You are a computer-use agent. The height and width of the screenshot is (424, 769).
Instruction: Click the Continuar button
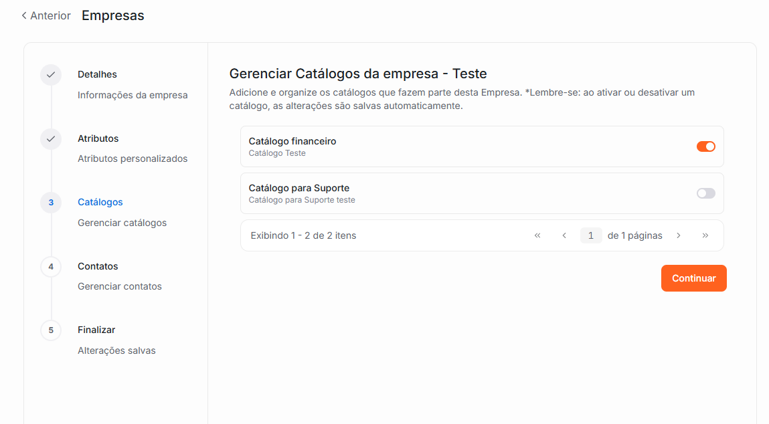pyautogui.click(x=693, y=278)
